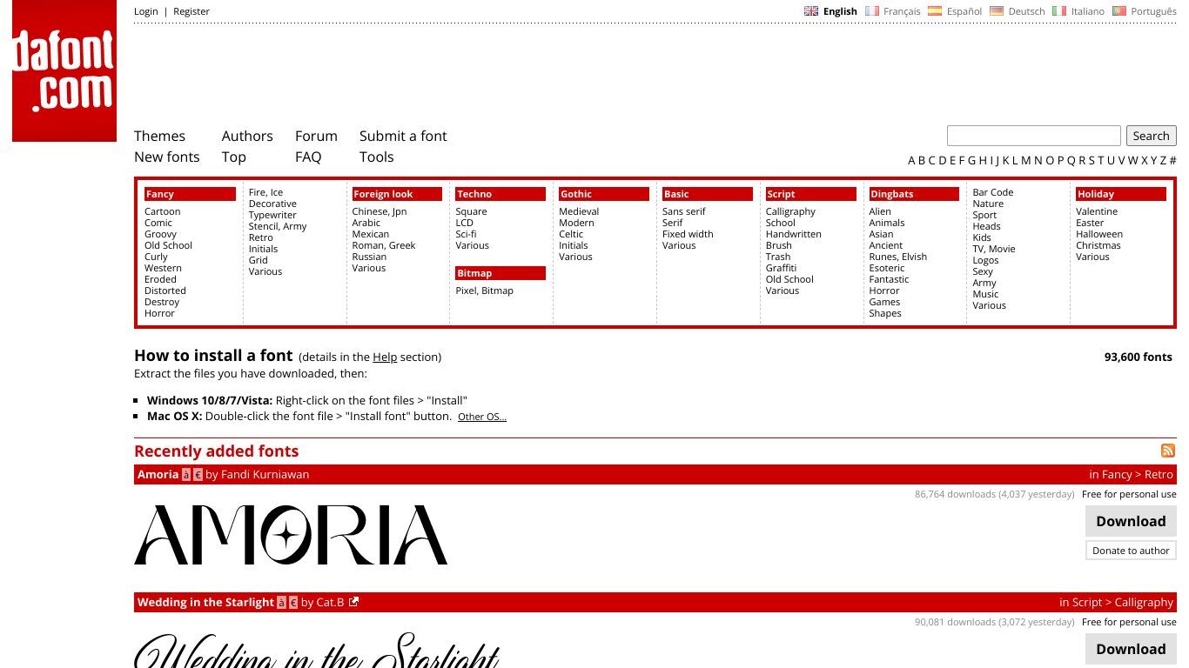Click the euro symbol icon beside Amoria
1189x668 pixels.
pyautogui.click(x=198, y=475)
